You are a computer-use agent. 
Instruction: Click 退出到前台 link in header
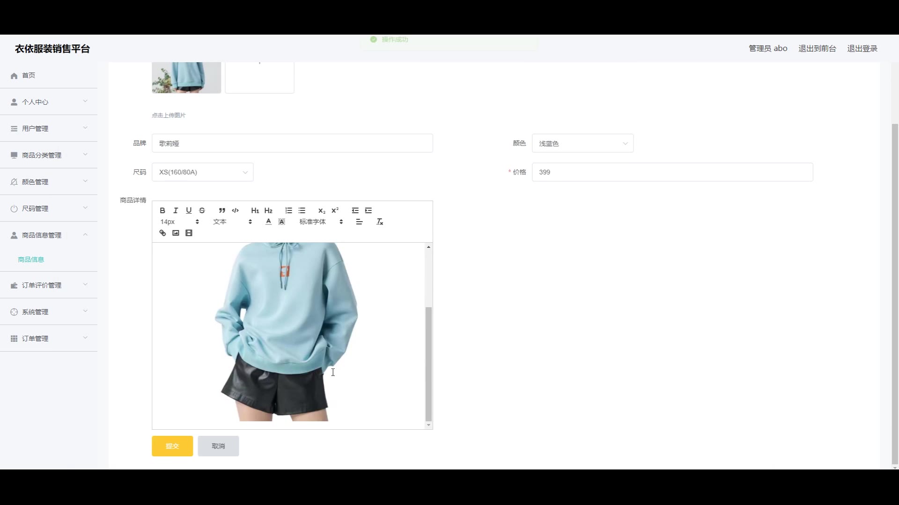pyautogui.click(x=817, y=49)
